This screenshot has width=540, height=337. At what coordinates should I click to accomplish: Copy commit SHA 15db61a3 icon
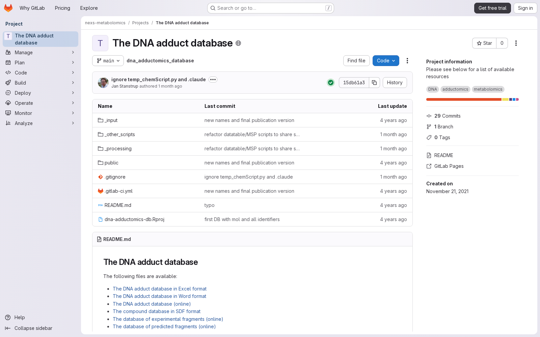coord(374,83)
